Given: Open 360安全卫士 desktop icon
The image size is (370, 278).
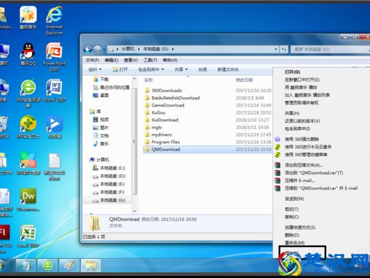Looking at the screenshot, I should pyautogui.click(x=28, y=127).
